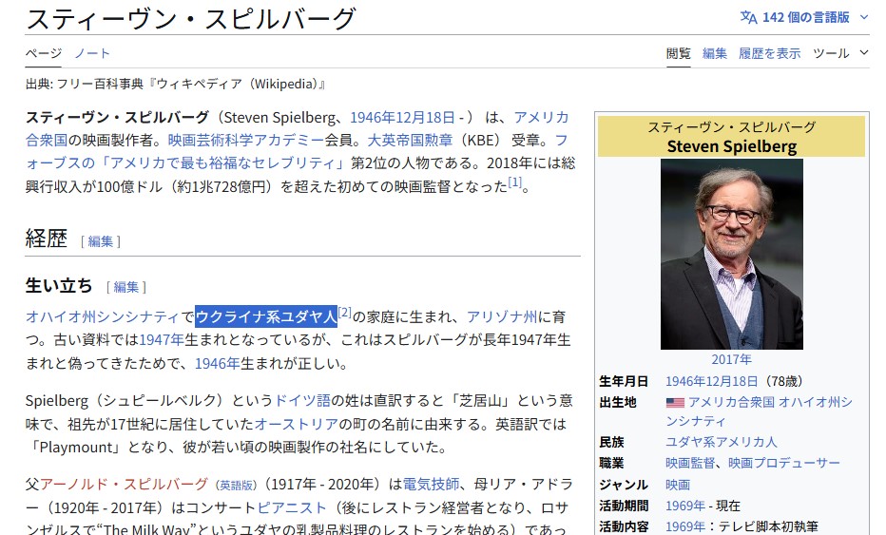Viewport: 886px width, 535px height.
Task: Open infobox アメリカ合衆国 birthplace link
Action: coord(731,402)
